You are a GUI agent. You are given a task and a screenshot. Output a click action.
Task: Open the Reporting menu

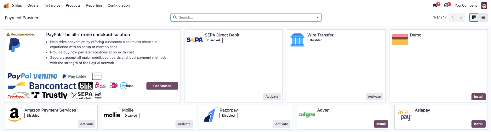94,5
